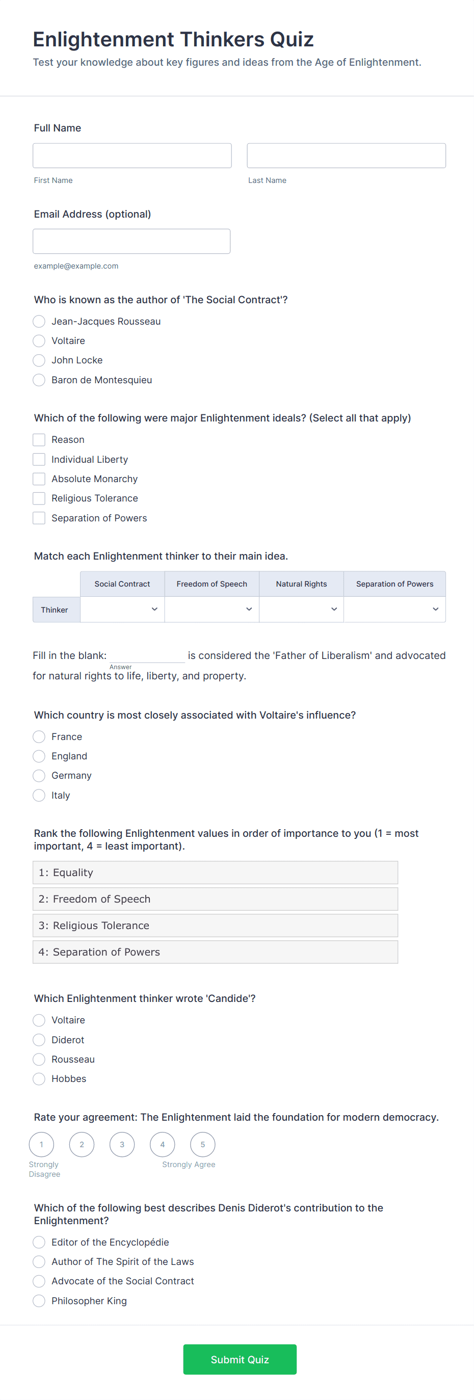This screenshot has height=1400, width=474.
Task: Pick rating 1 Strongly Disagree
Action: (x=41, y=1144)
